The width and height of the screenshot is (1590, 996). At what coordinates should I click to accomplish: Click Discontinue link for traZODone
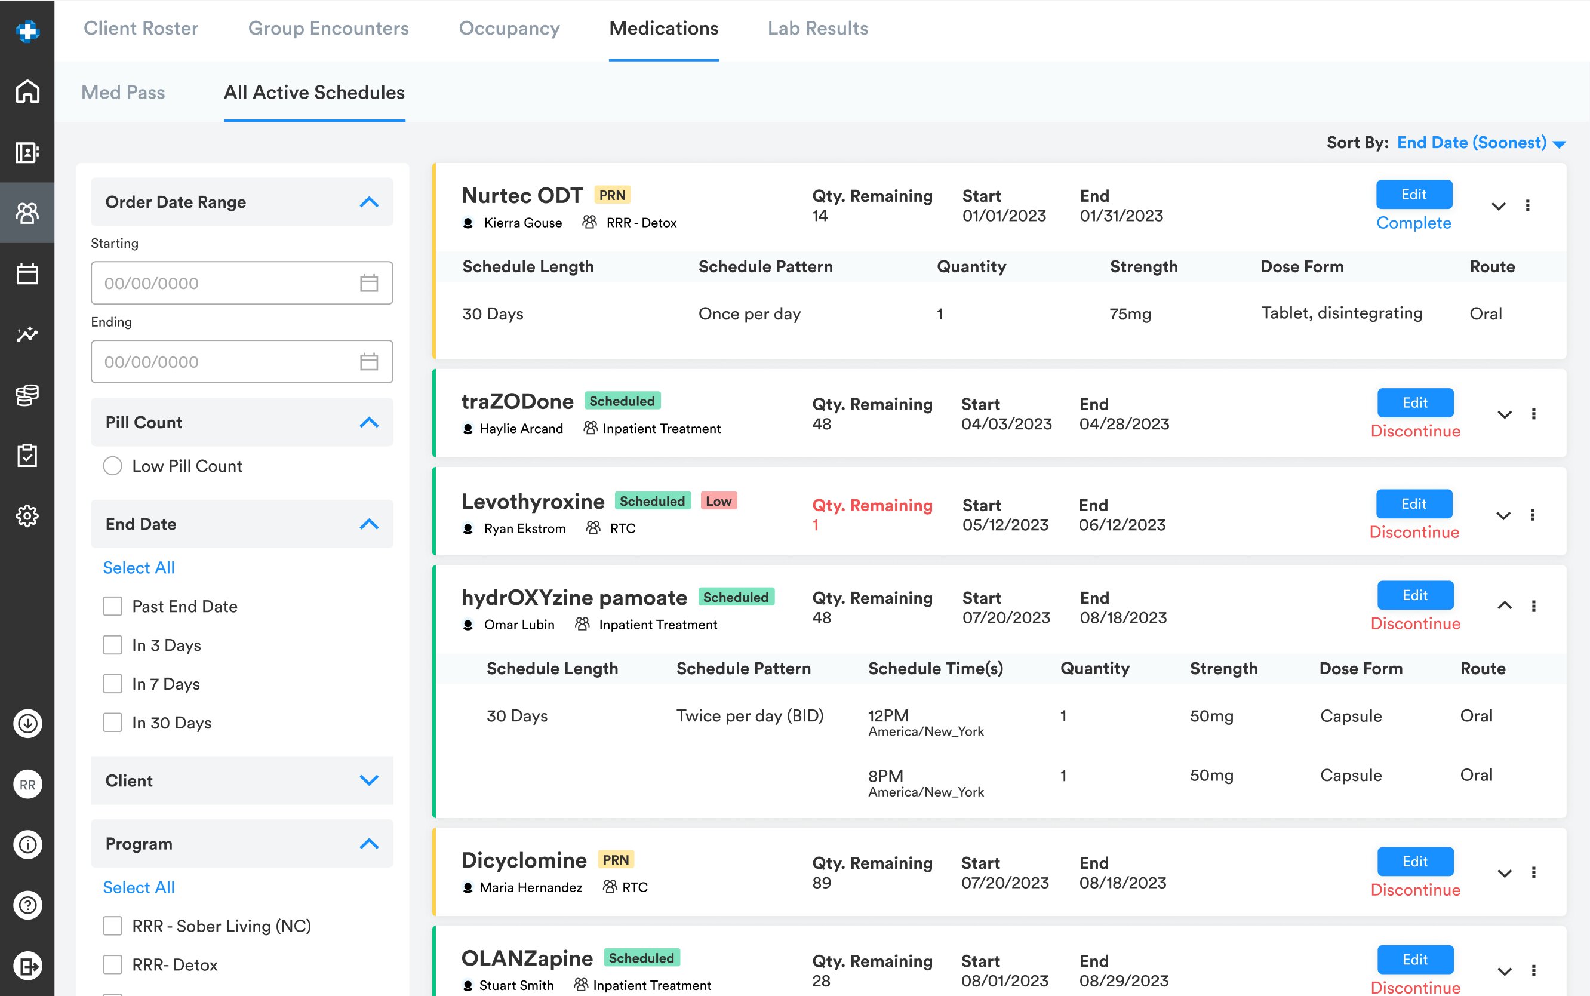(1415, 432)
